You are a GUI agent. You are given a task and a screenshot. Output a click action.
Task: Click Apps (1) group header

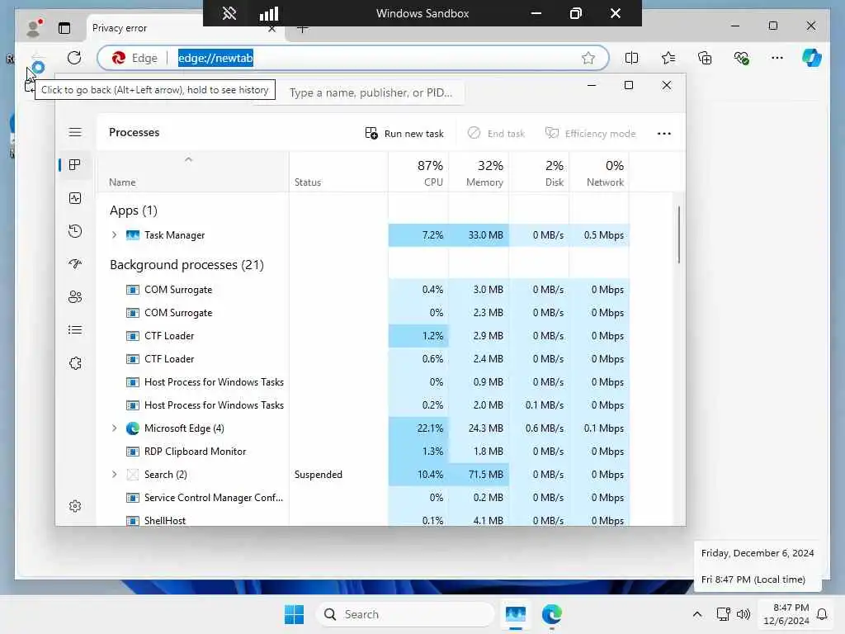134,211
